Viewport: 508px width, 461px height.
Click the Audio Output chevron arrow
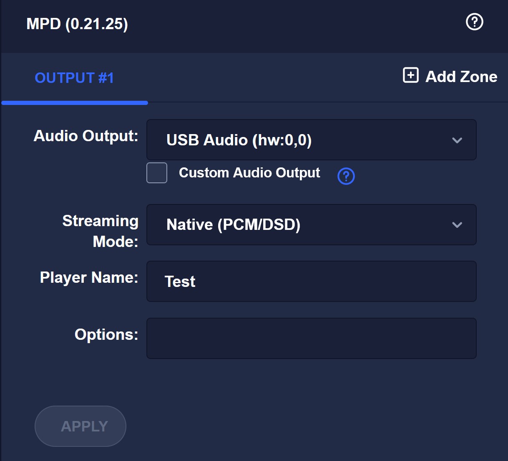click(457, 140)
